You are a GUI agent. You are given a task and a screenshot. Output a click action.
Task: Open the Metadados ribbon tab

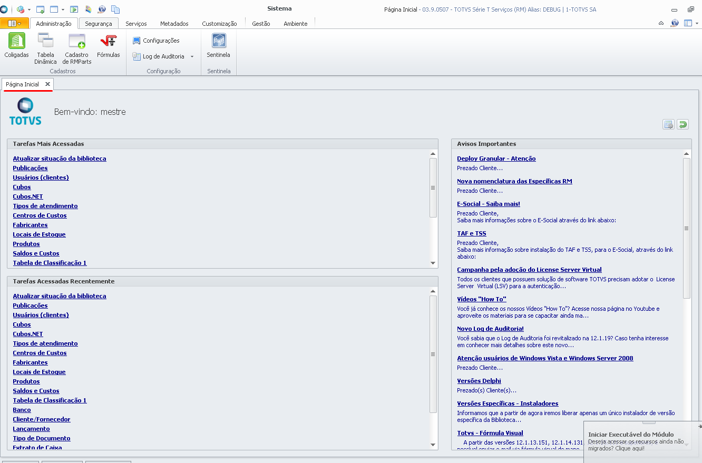tap(174, 24)
